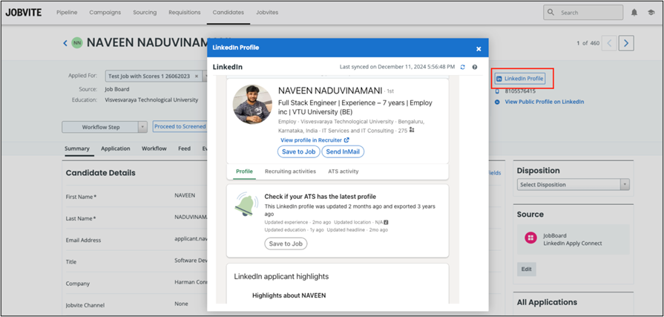Click the phone icon beside 8105576415

click(497, 91)
